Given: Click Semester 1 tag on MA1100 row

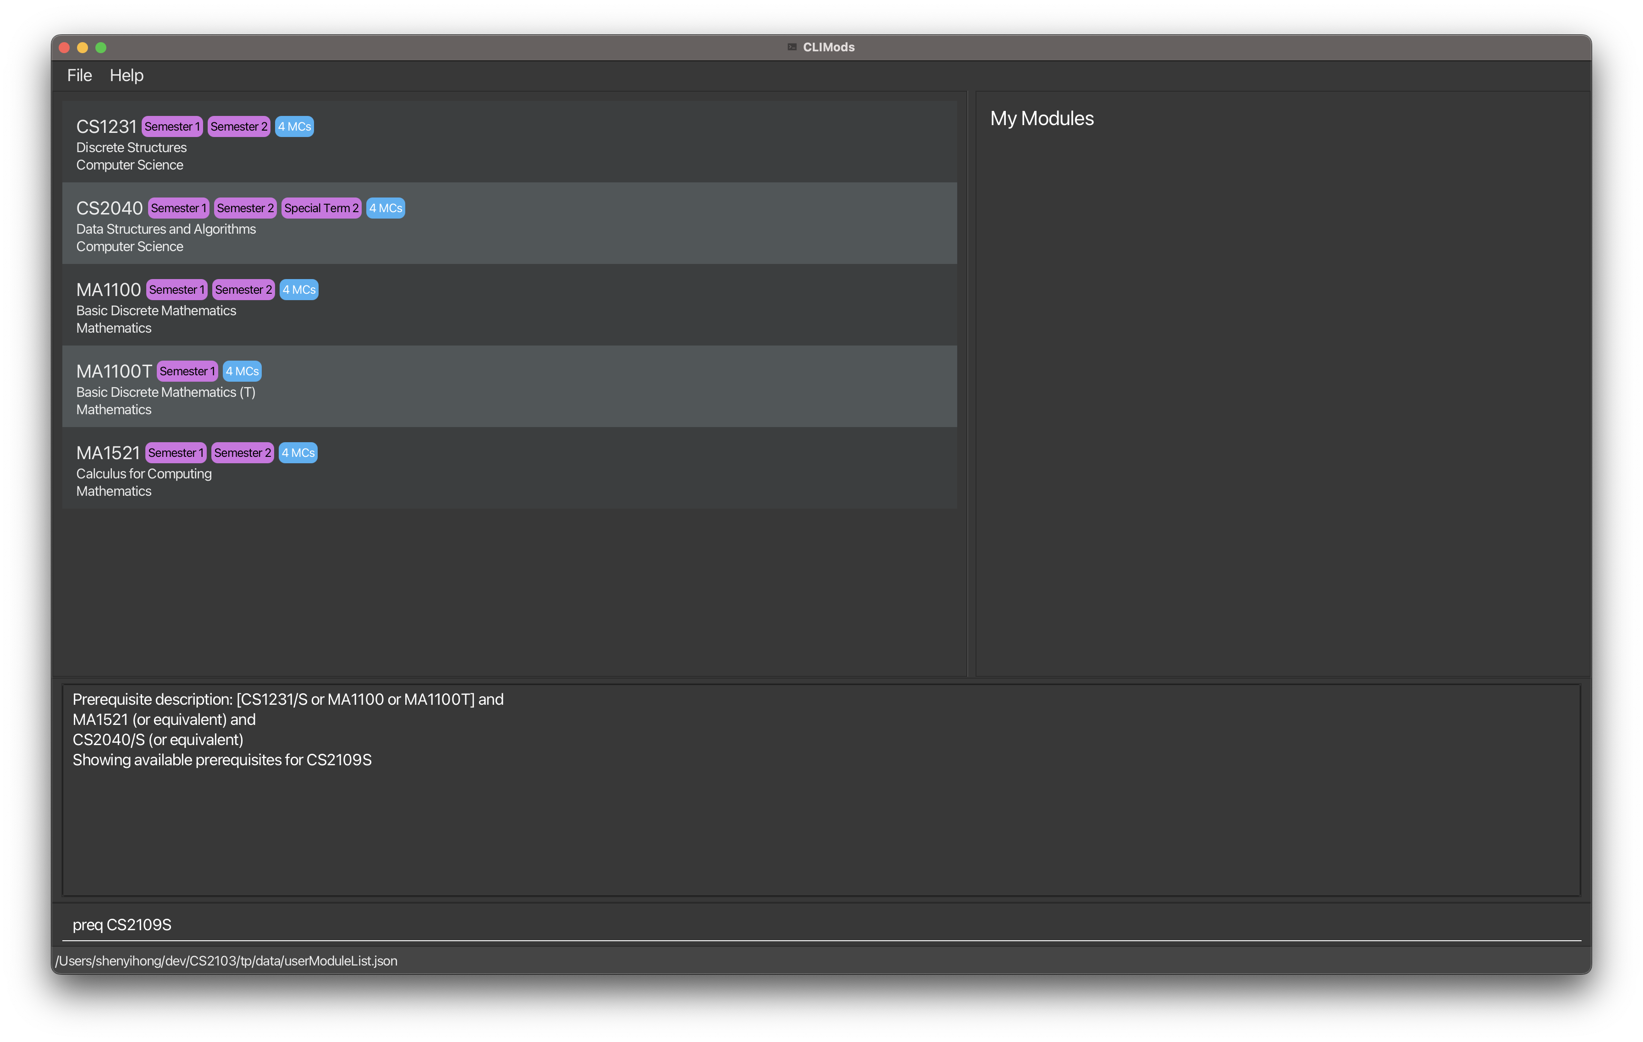Looking at the screenshot, I should coord(176,290).
